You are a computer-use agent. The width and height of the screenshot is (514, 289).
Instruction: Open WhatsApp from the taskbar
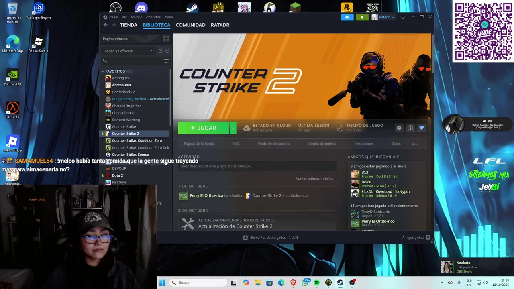[305, 283]
